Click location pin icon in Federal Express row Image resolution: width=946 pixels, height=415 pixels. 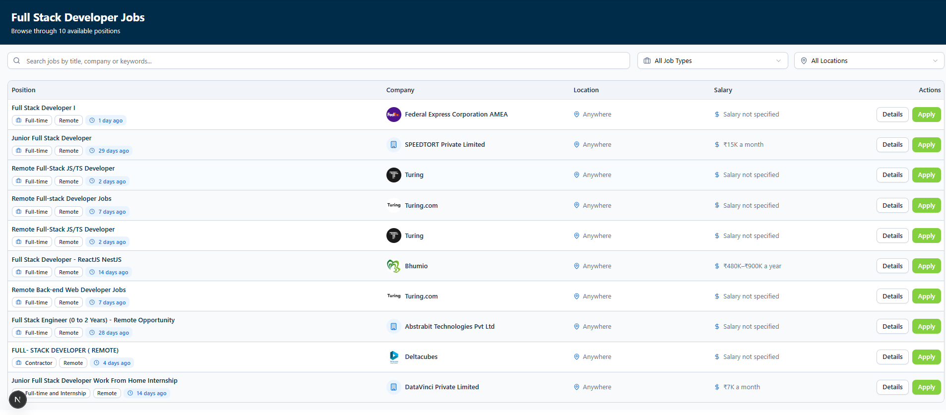pos(576,115)
